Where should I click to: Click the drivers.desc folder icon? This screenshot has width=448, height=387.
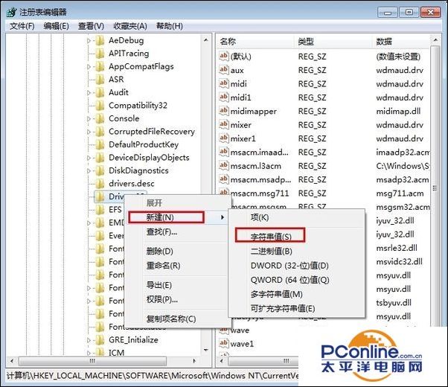pyautogui.click(x=100, y=184)
